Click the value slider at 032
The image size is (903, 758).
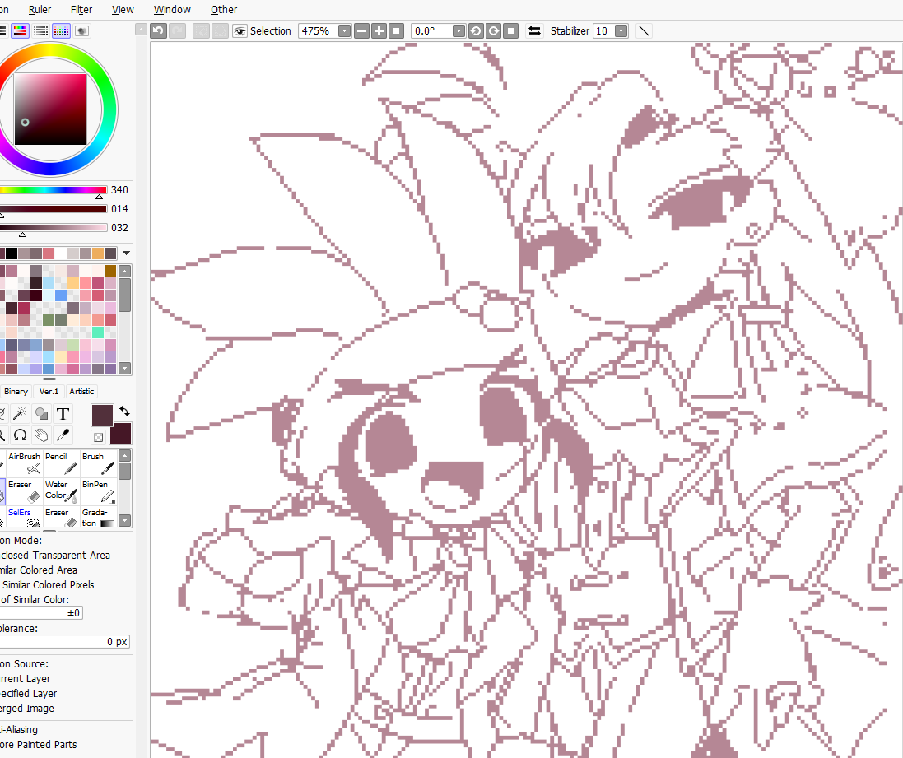click(x=54, y=227)
